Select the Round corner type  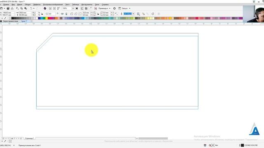[71, 14]
